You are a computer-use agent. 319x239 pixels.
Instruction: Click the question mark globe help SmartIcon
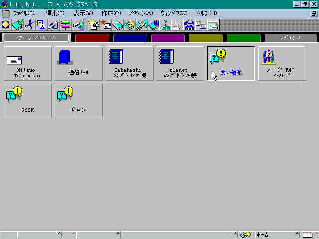[x=165, y=25]
